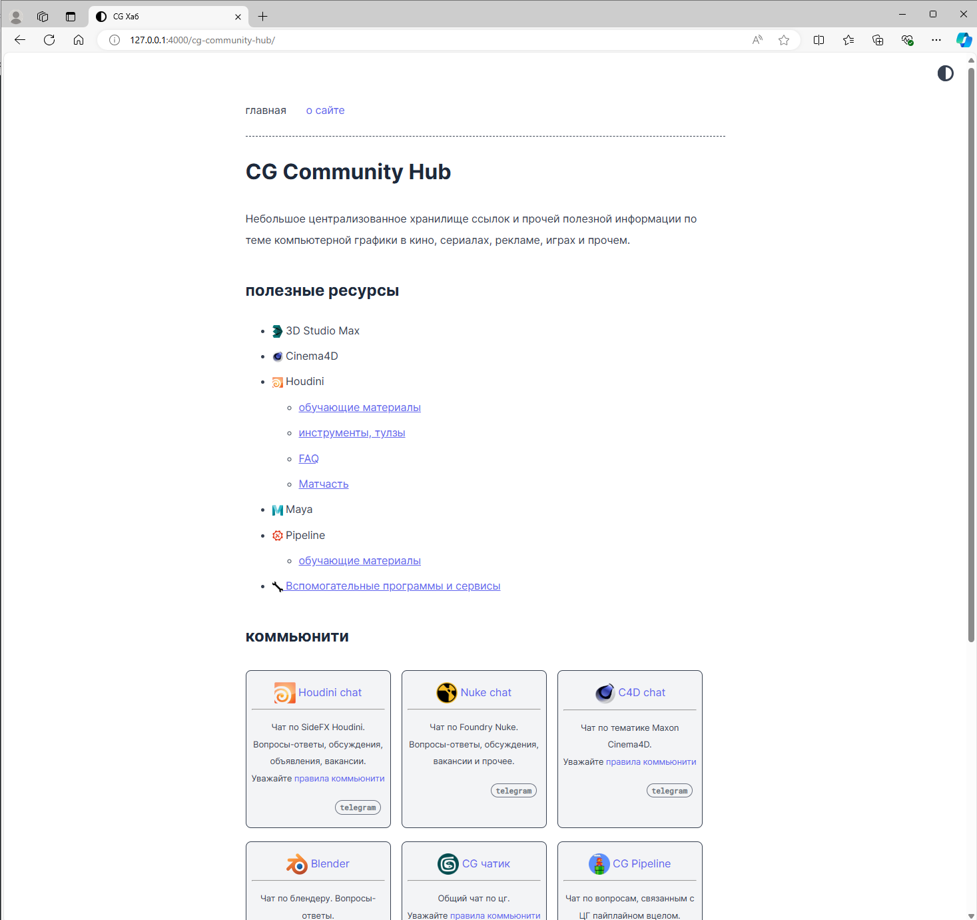Open Houdini обучающие материалы link
977x920 pixels.
[360, 408]
